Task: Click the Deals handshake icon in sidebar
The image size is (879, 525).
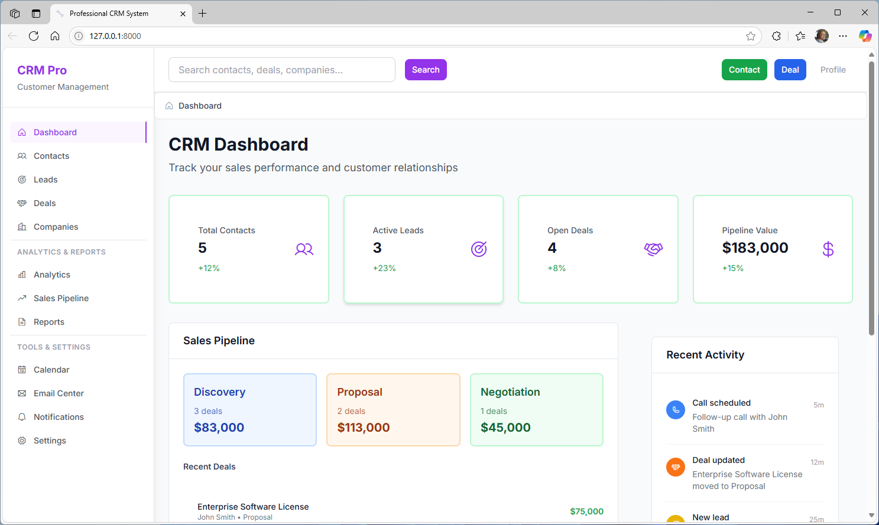Action: tap(22, 203)
